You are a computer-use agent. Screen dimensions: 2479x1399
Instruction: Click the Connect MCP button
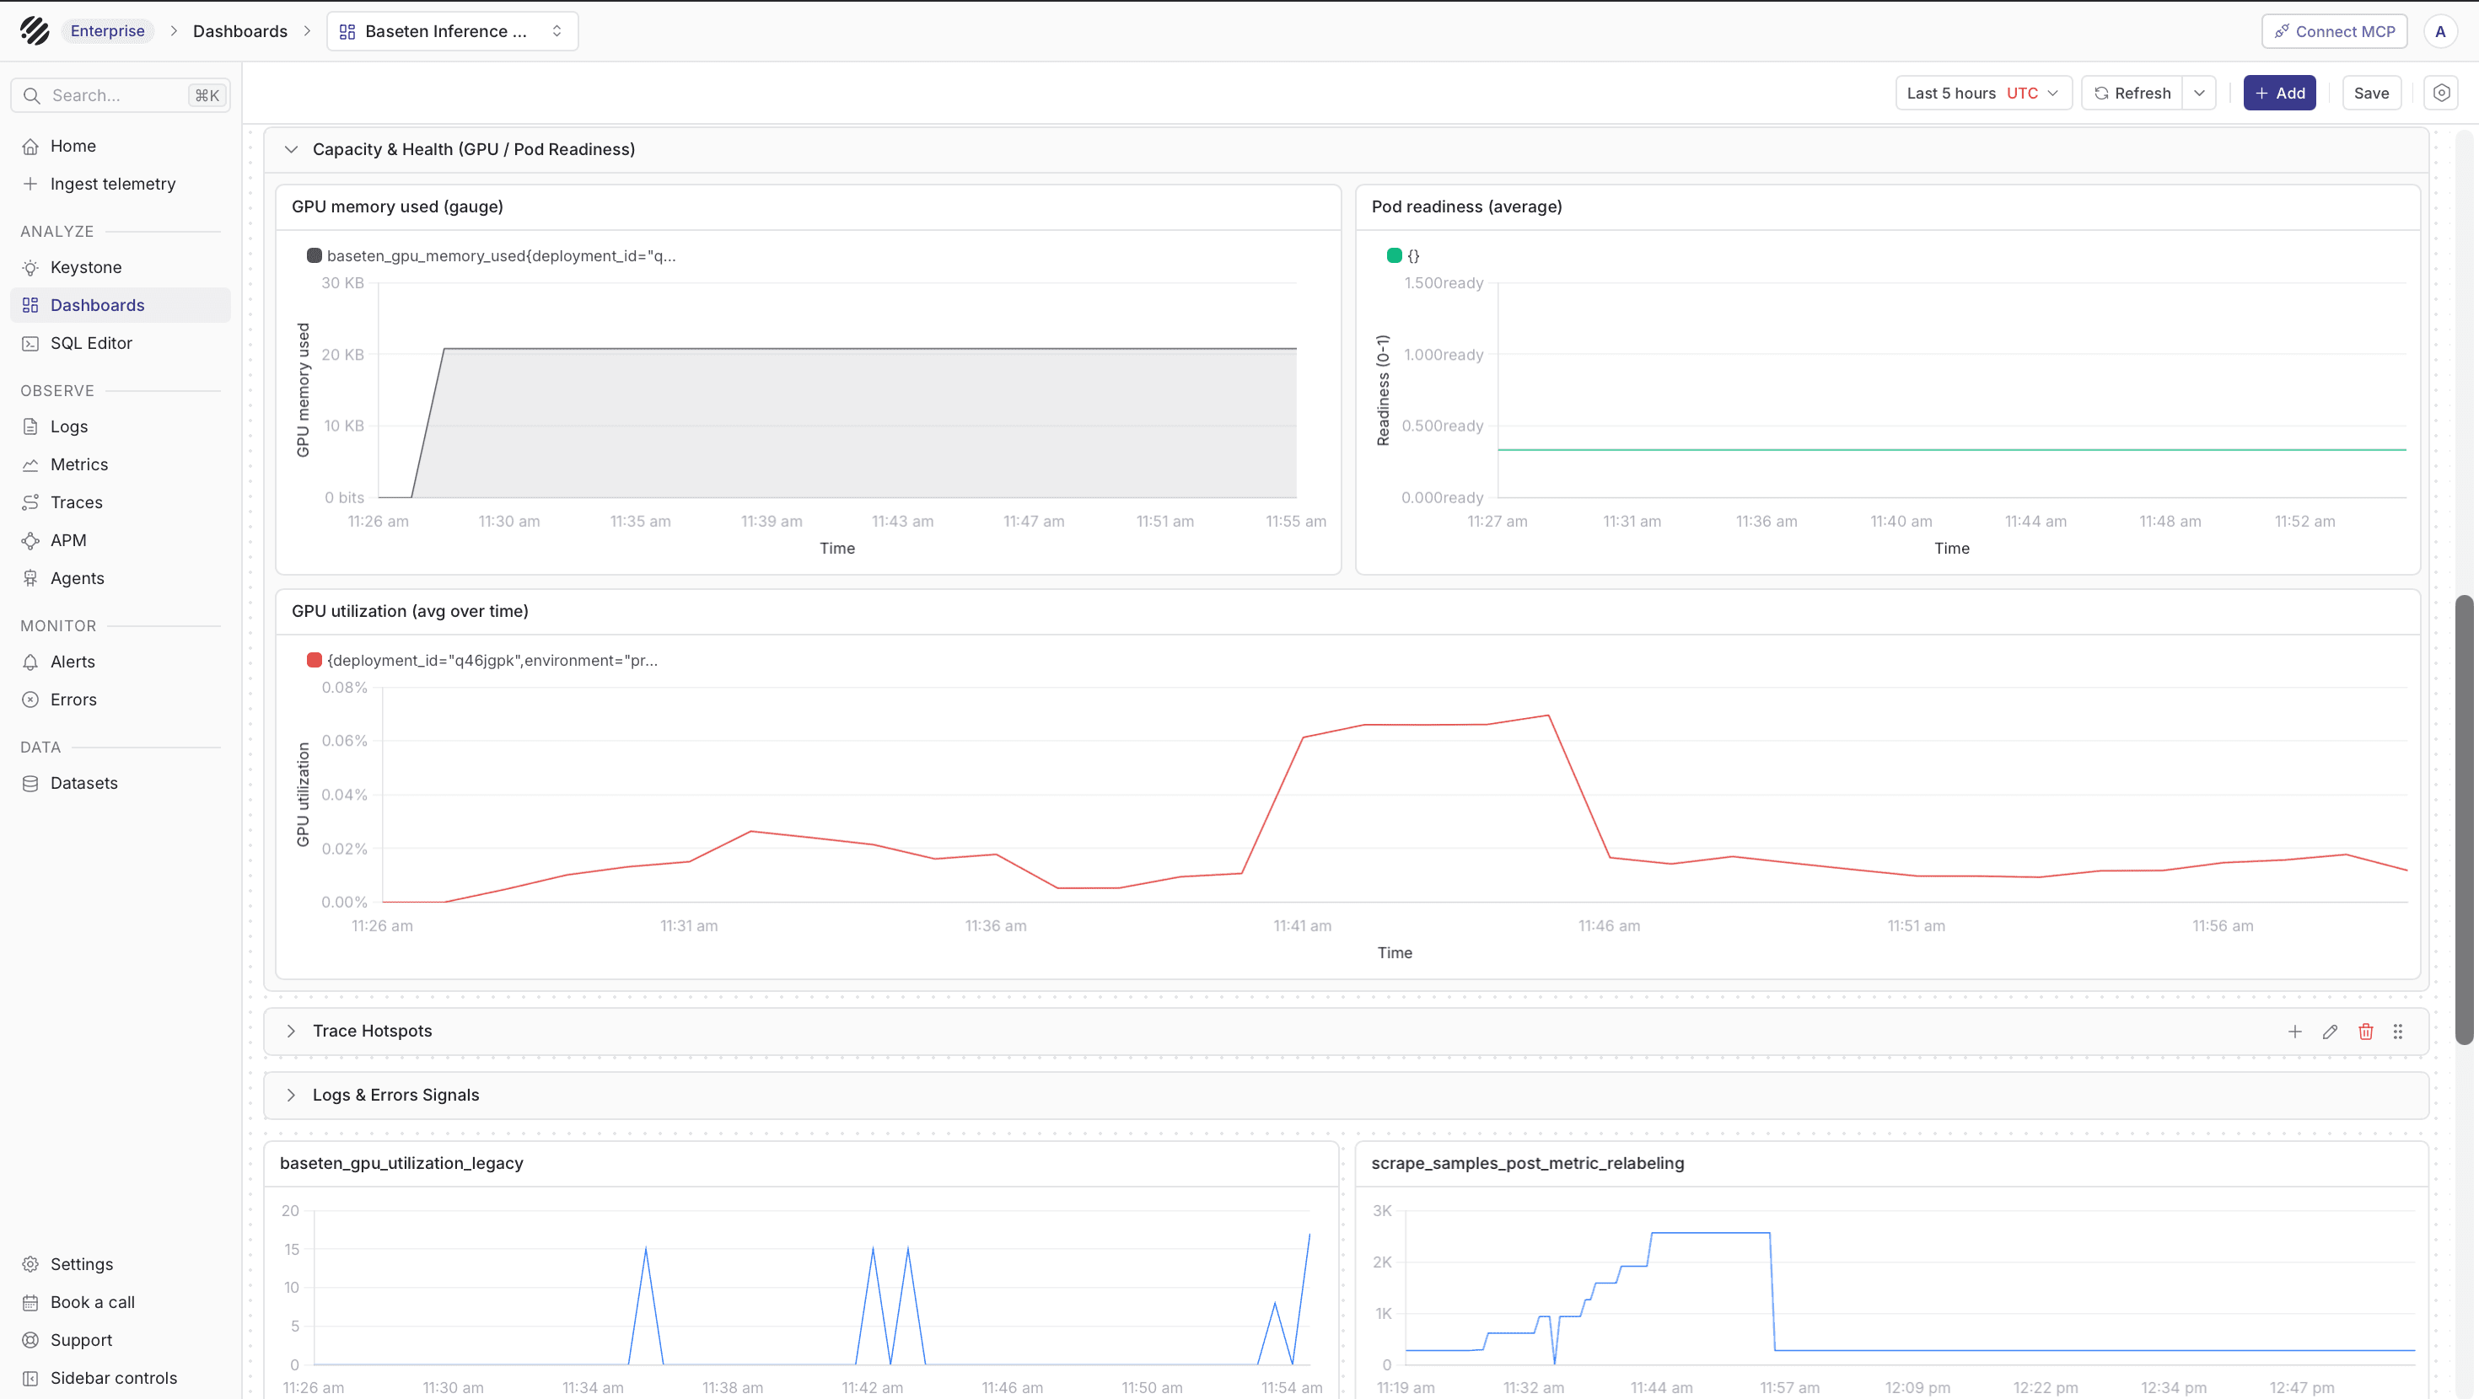tap(2335, 31)
